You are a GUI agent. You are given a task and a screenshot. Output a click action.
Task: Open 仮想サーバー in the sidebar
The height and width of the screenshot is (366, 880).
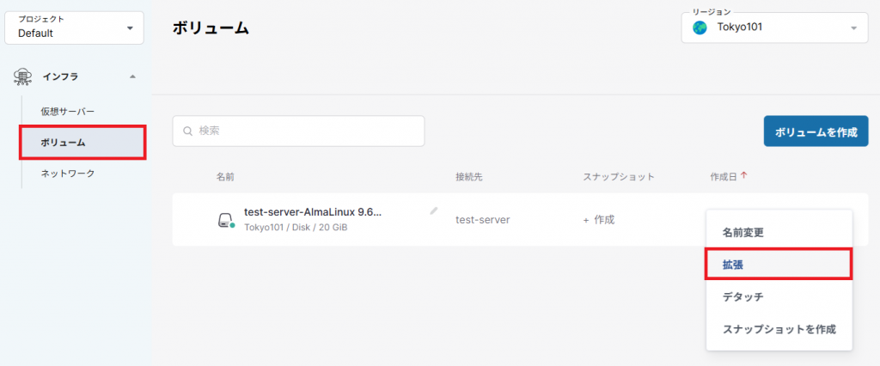click(x=68, y=112)
